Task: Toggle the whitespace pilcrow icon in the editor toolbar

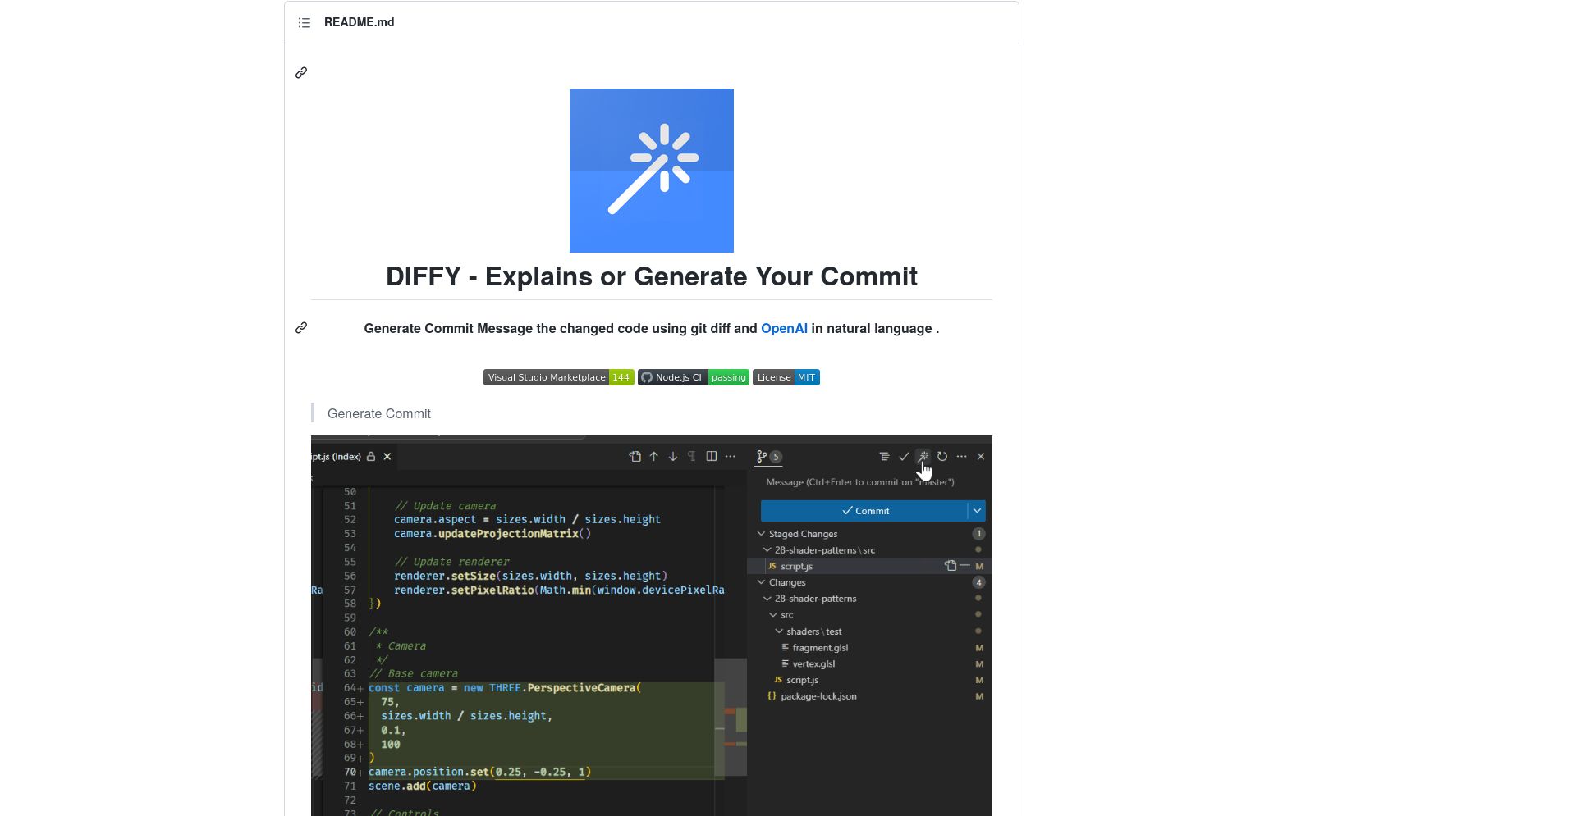Action: point(692,456)
